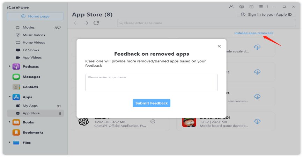Open the download manager icon in title bar
The image size is (303, 157).
(242, 7)
